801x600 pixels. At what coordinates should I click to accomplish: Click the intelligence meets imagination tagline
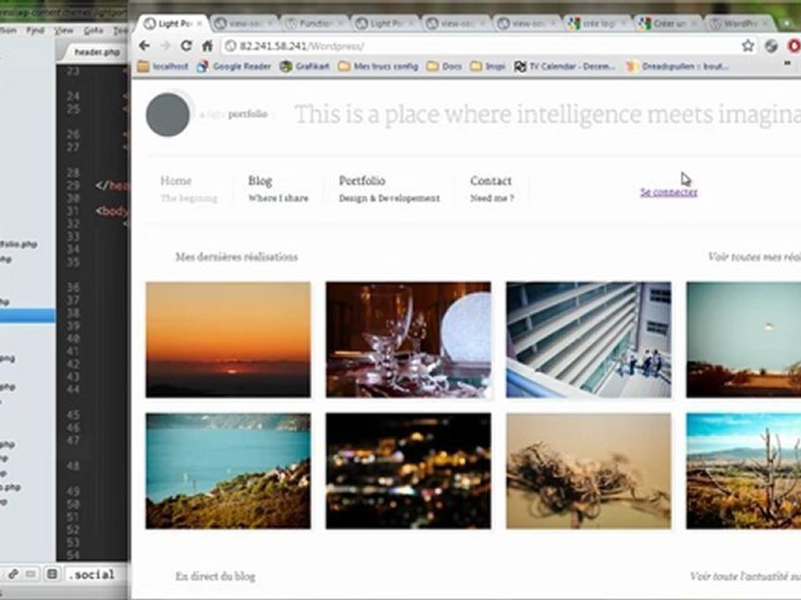[x=547, y=114]
